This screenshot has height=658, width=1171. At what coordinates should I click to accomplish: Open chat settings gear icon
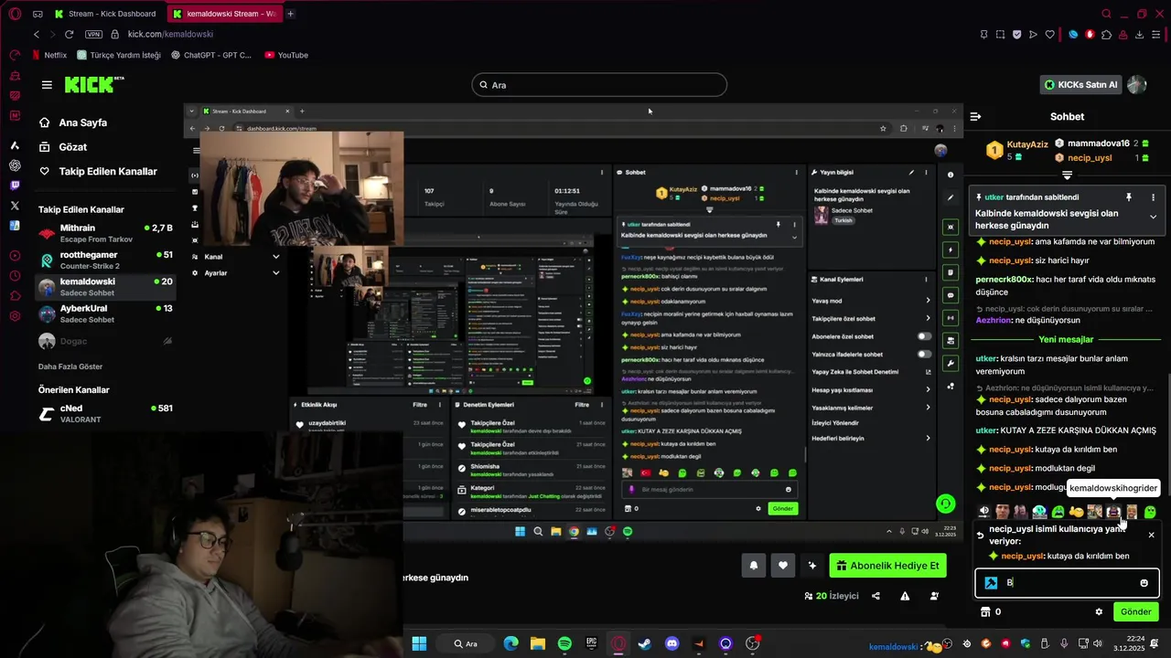pos(1099,611)
